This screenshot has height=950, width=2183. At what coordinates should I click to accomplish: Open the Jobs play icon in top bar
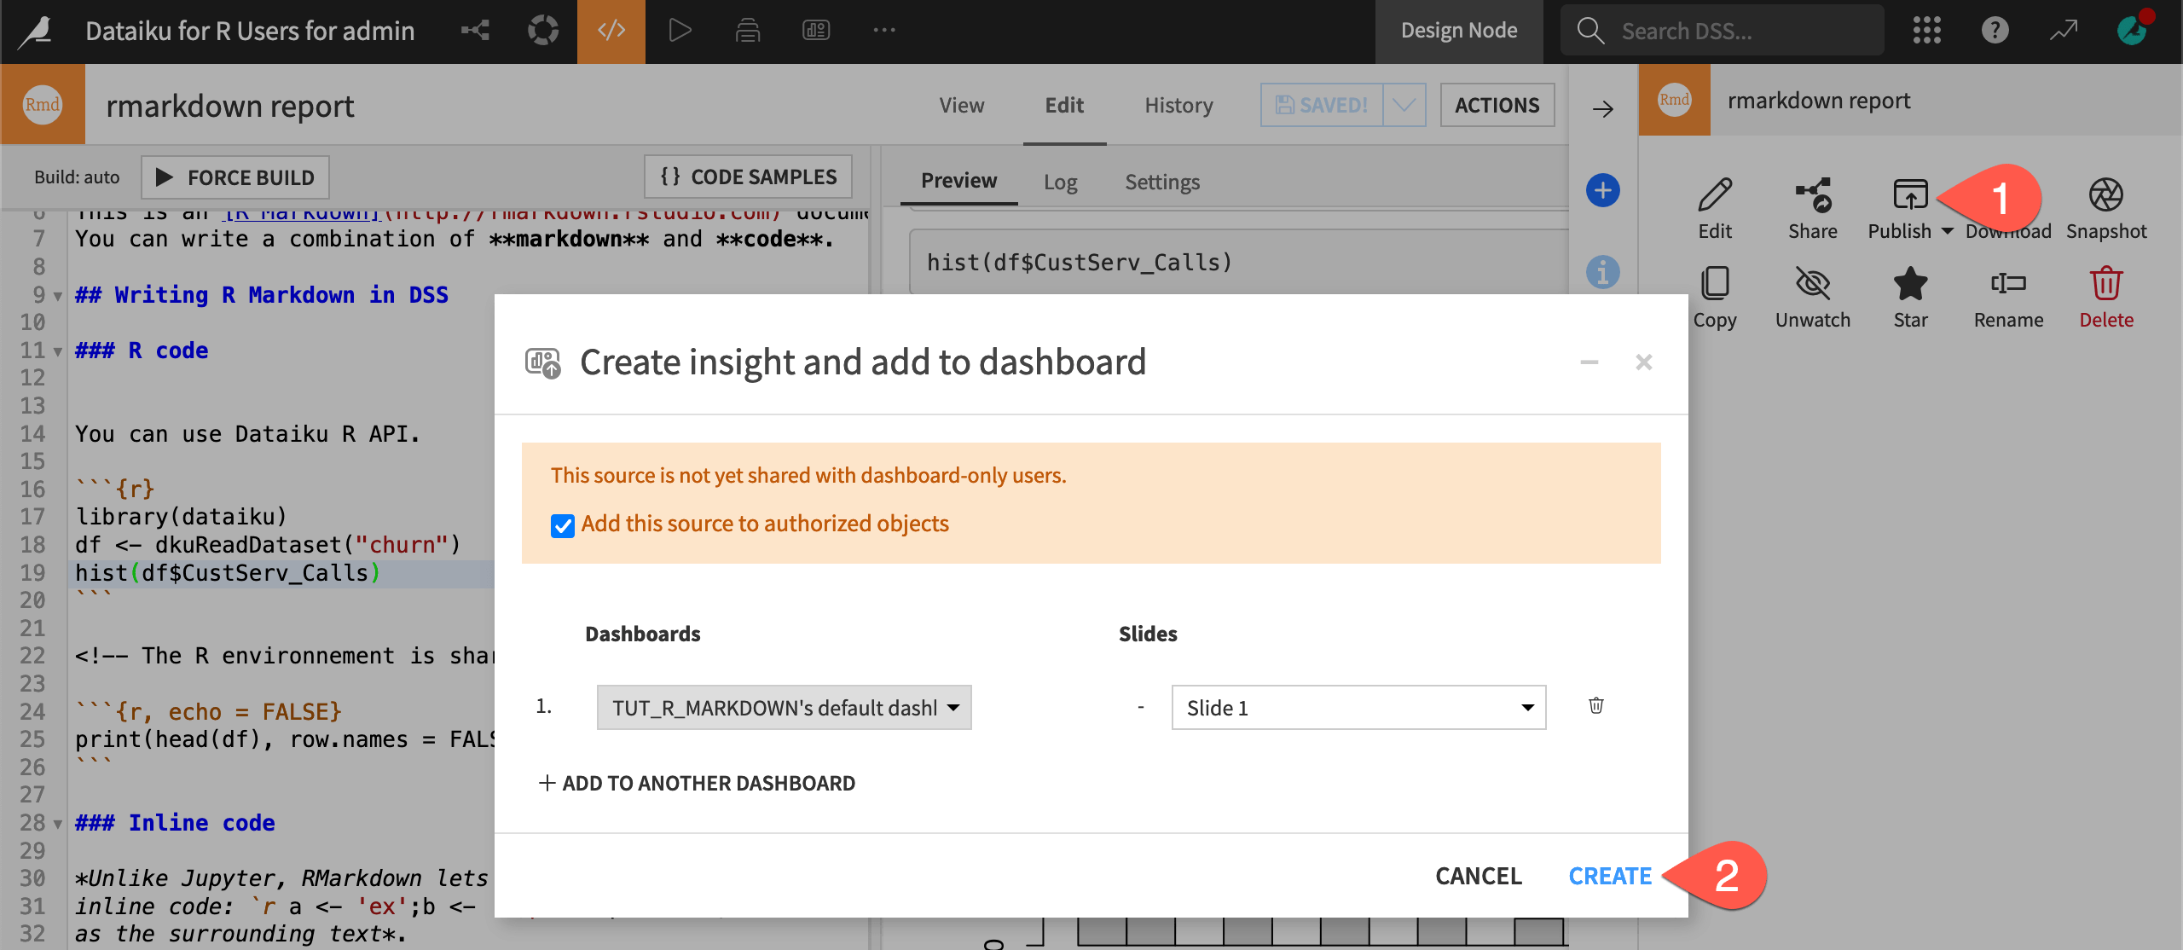pos(680,31)
